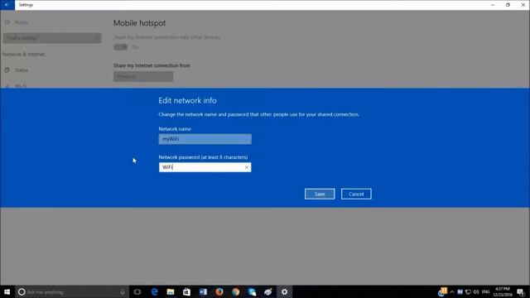Viewport: 530px width, 298px height.
Task: Launch Microsoft Edge from the taskbar
Action: coord(154,292)
